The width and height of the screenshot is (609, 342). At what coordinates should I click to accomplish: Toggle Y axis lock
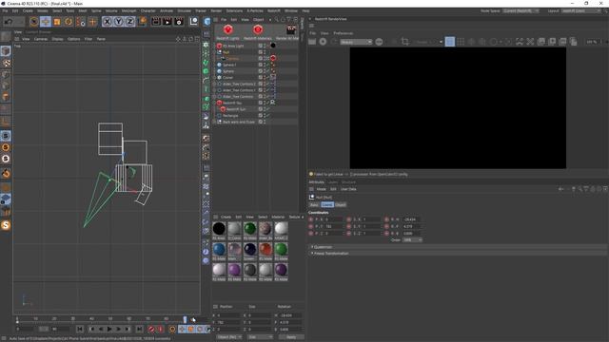pyautogui.click(x=118, y=22)
